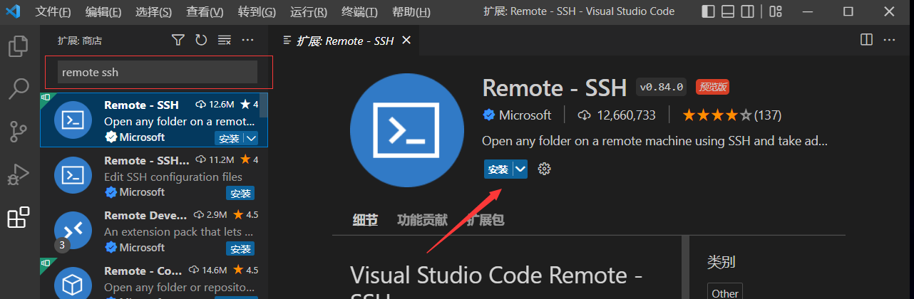The width and height of the screenshot is (914, 299).
Task: Toggle the secondary side bar layout
Action: [x=748, y=11]
